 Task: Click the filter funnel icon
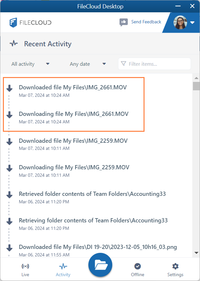pos(124,64)
